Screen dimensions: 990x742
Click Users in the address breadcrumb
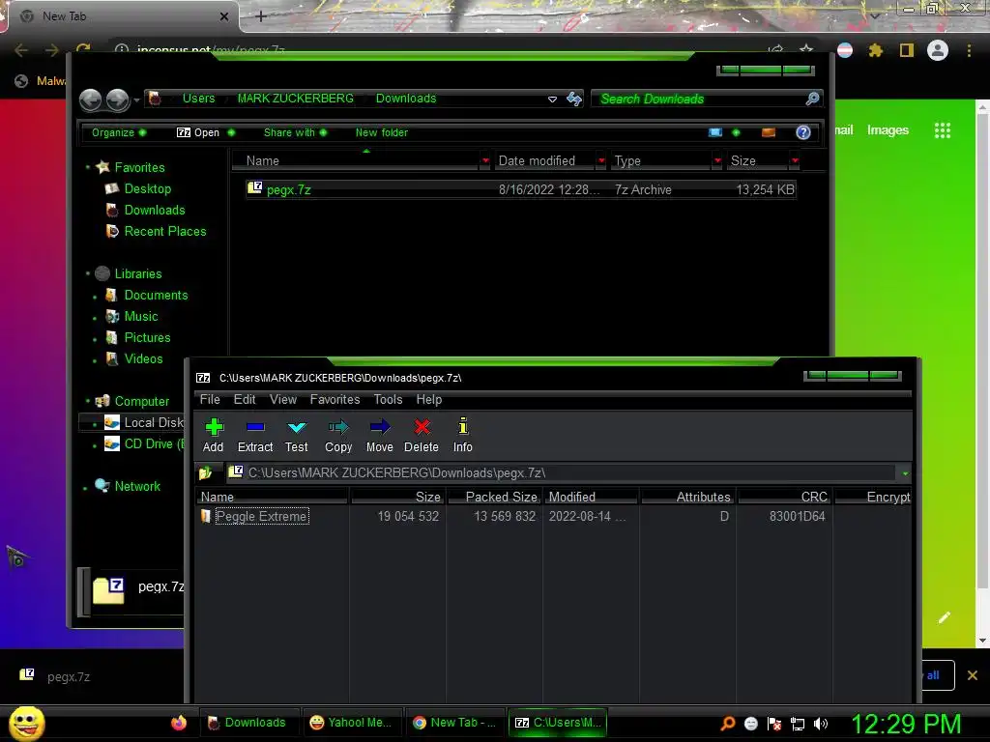point(199,99)
